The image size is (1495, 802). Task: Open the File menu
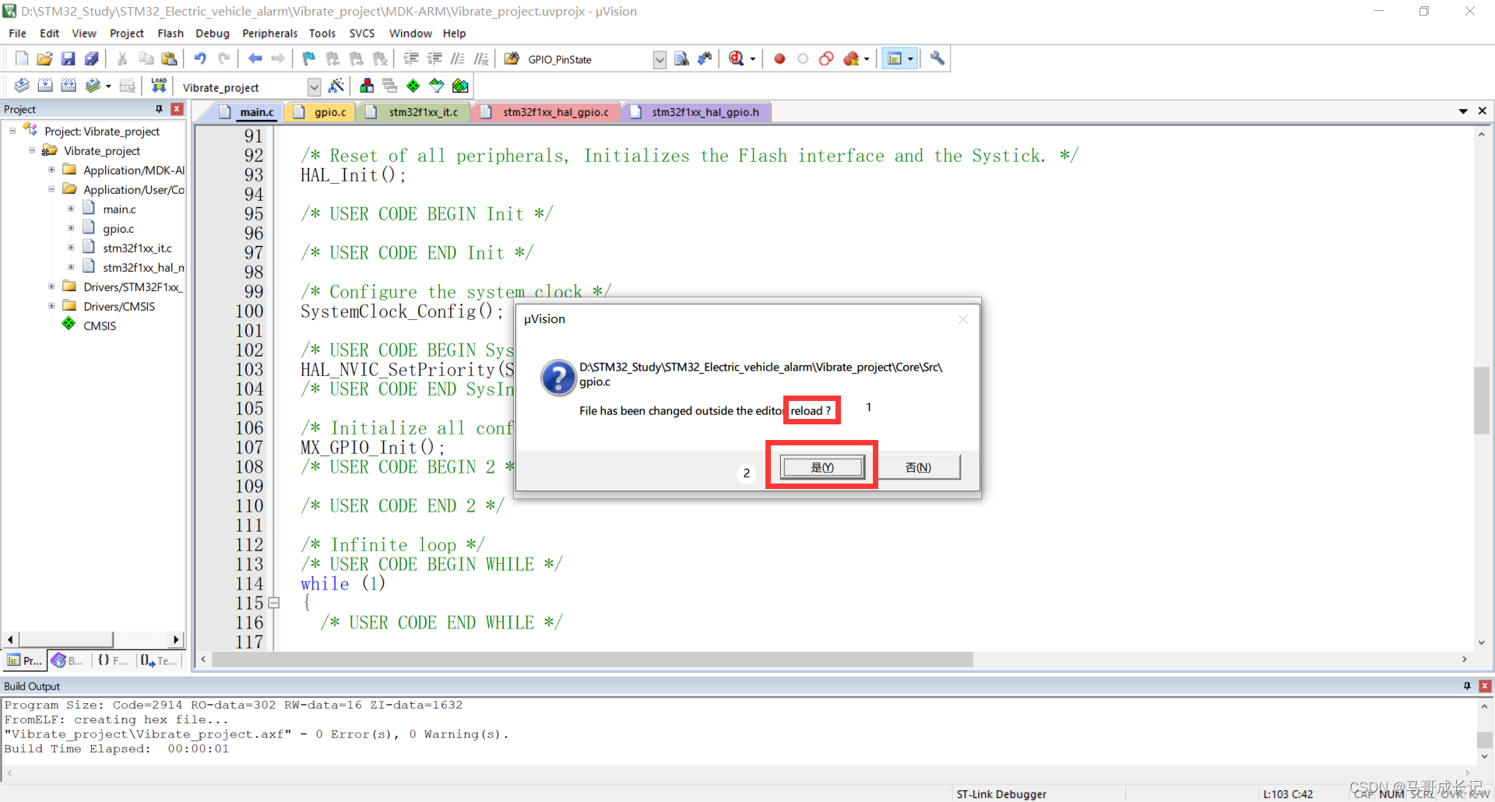tap(17, 33)
